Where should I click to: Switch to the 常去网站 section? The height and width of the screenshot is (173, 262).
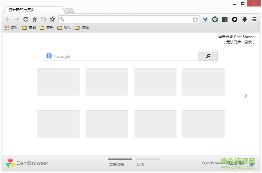(117, 164)
